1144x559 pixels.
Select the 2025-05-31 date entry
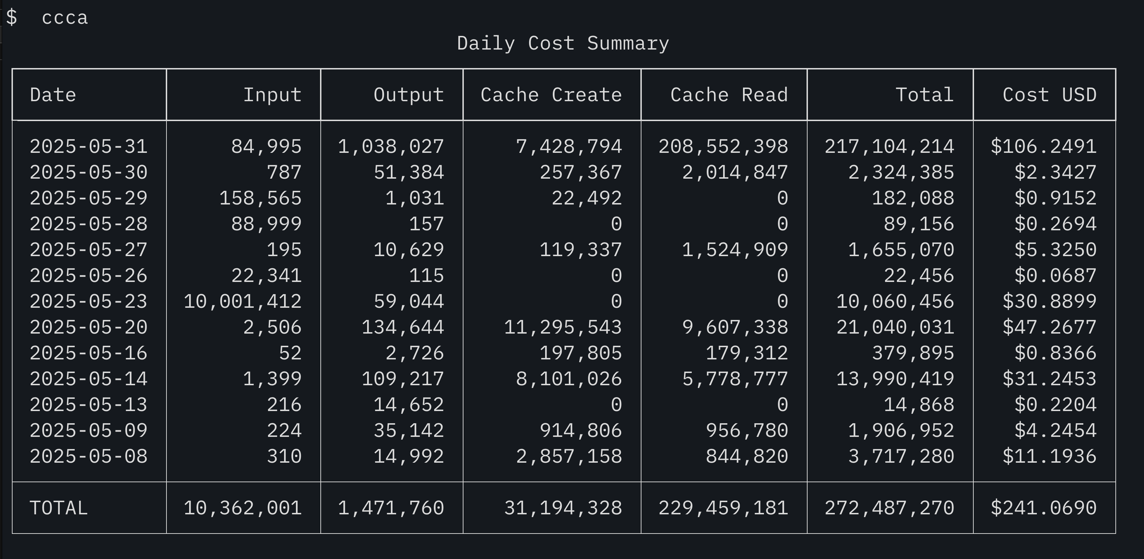88,147
